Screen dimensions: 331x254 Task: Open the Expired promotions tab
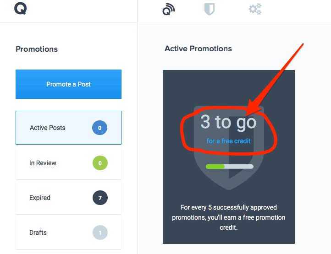click(68, 198)
